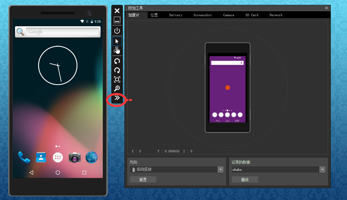The image size is (347, 200).
Task: Tap Android recent apps square button
Action: tap(84, 173)
